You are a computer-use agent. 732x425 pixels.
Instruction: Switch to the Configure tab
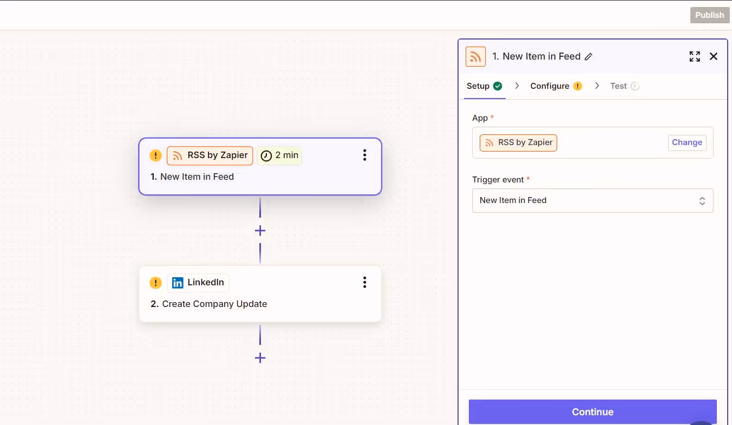tap(551, 86)
